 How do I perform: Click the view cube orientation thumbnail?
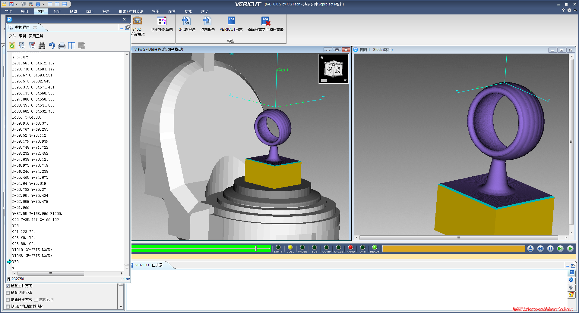tap(334, 69)
